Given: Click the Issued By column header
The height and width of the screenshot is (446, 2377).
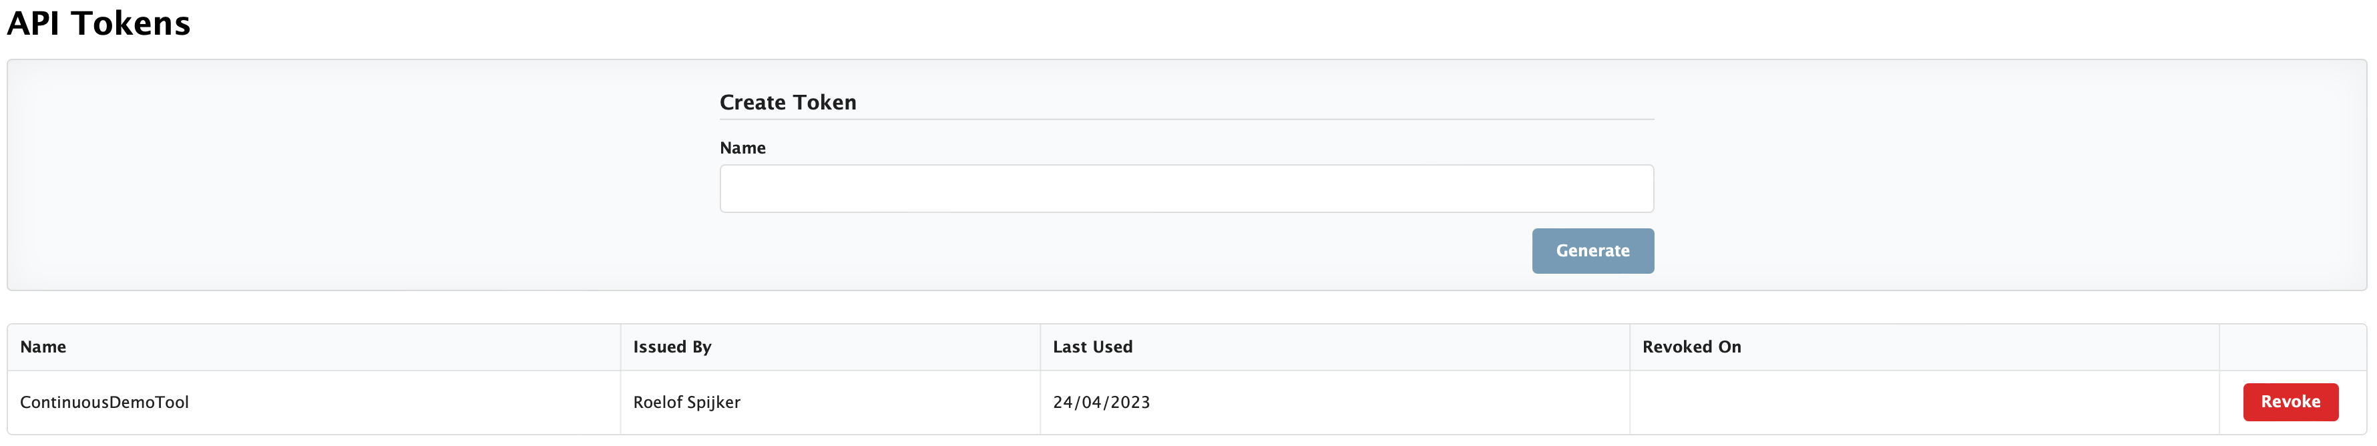Looking at the screenshot, I should pyautogui.click(x=672, y=347).
